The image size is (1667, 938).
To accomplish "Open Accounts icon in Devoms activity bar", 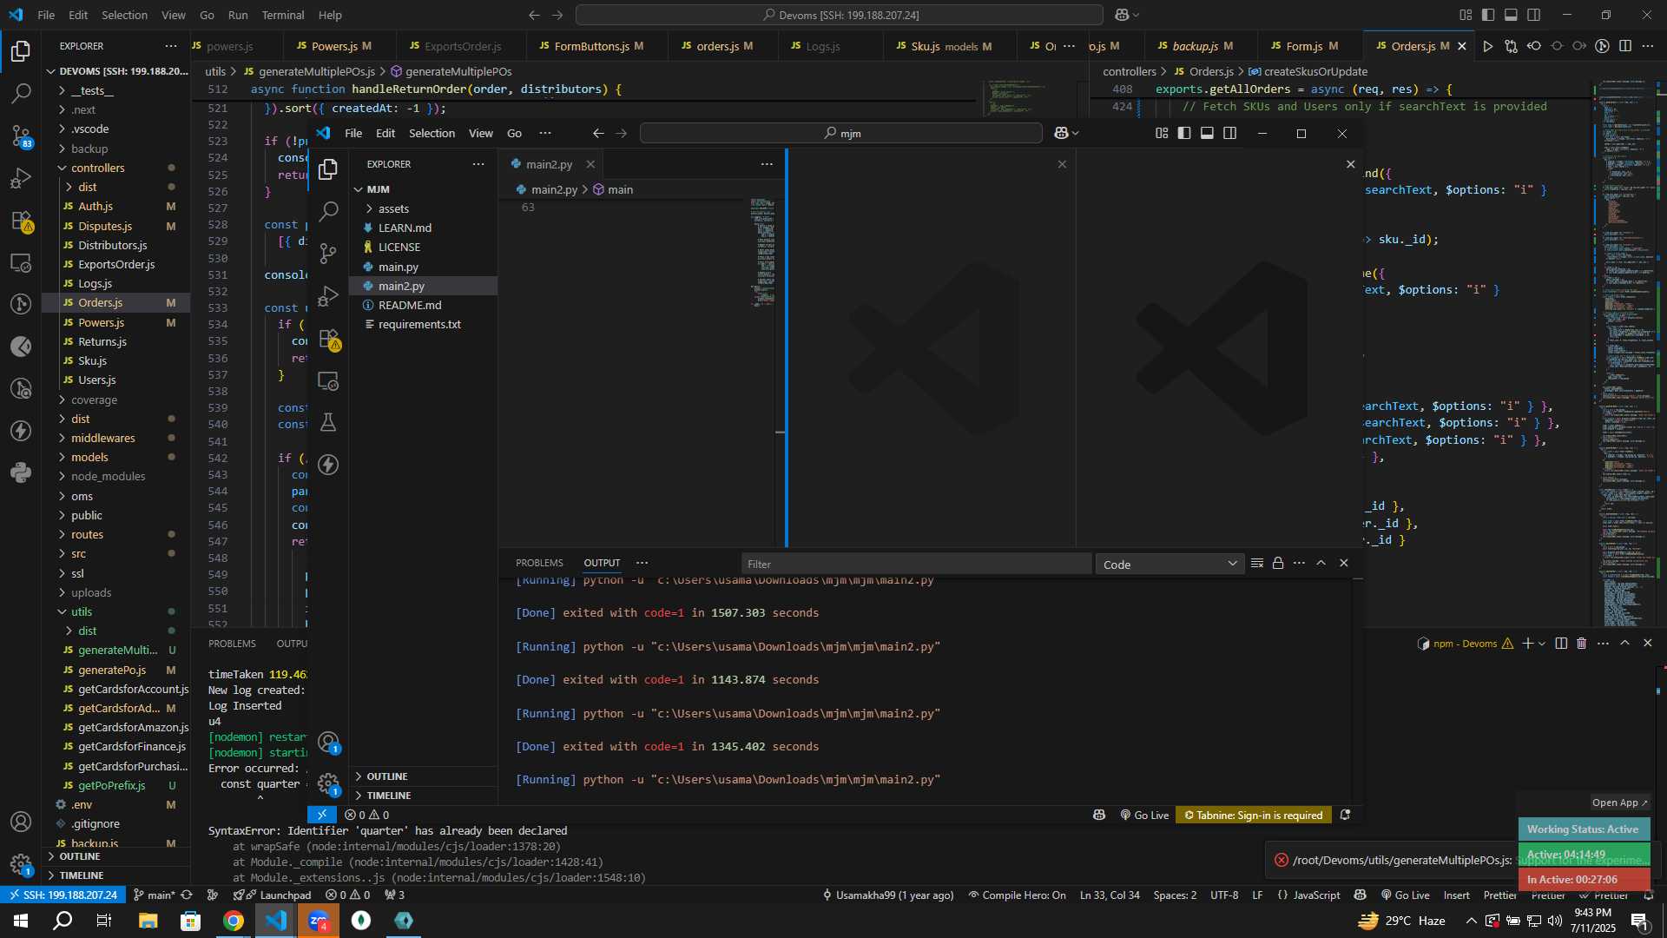I will tap(21, 822).
